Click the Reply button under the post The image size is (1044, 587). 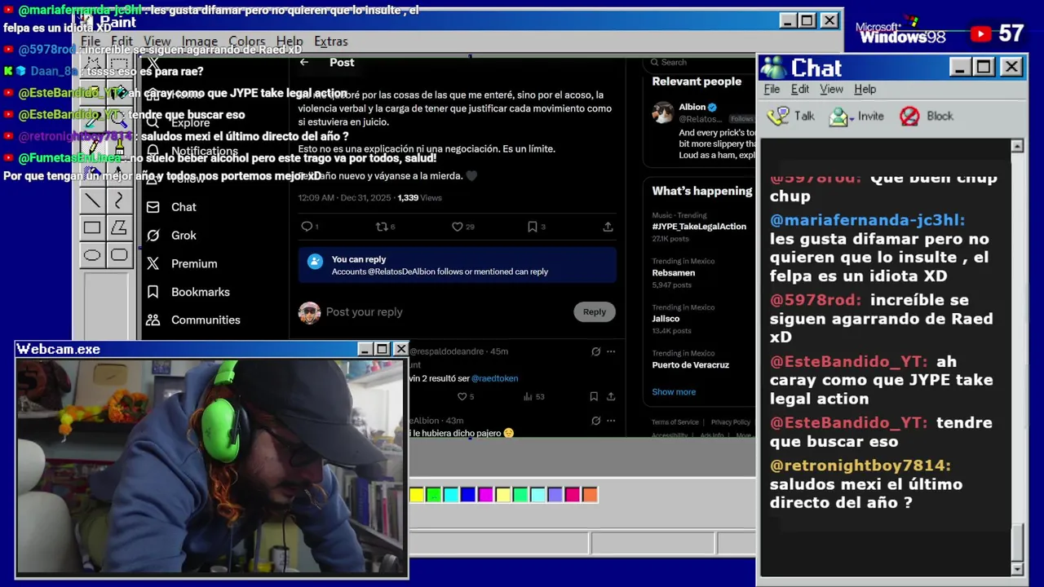click(595, 311)
